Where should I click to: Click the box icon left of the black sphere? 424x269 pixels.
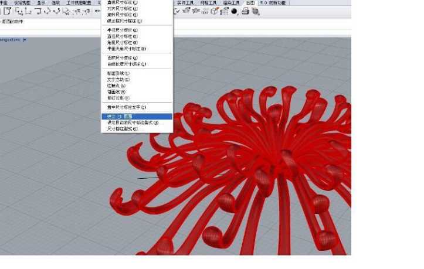pos(224,11)
